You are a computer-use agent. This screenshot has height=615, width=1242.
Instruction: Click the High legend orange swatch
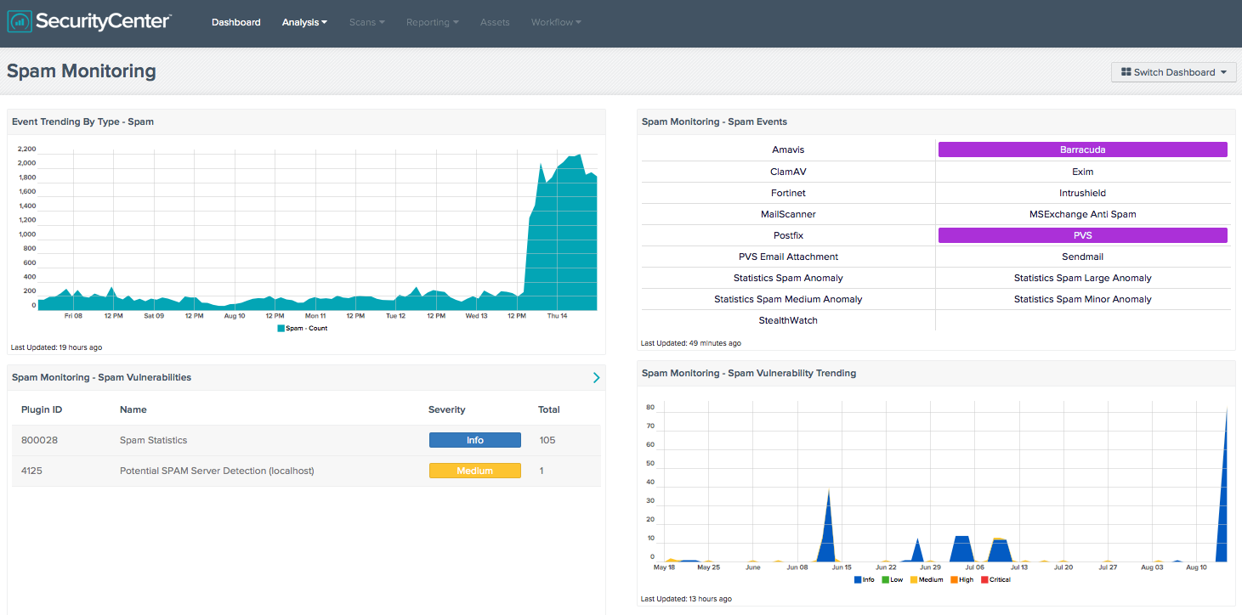(x=954, y=579)
